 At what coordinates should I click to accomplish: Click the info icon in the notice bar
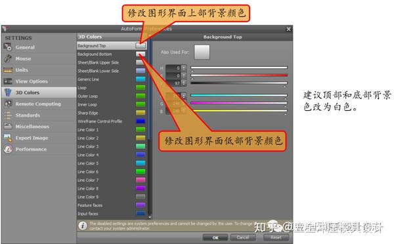83,226
